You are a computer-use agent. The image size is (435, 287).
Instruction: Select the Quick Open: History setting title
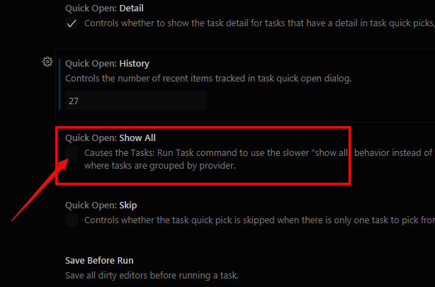[107, 64]
